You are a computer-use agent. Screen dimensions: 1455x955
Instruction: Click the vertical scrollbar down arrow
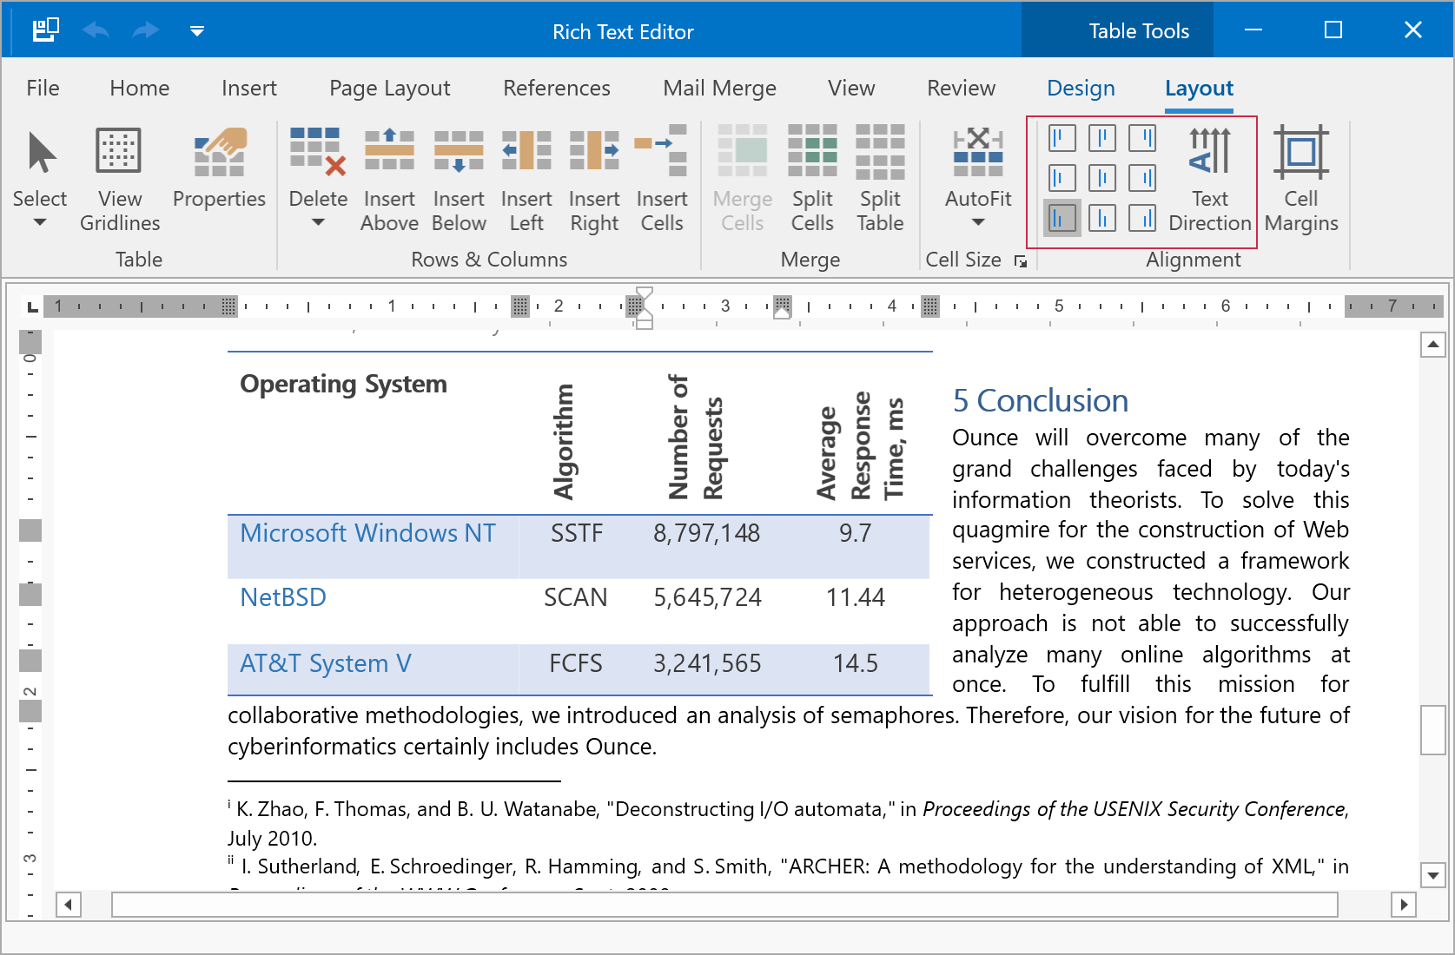(1432, 875)
